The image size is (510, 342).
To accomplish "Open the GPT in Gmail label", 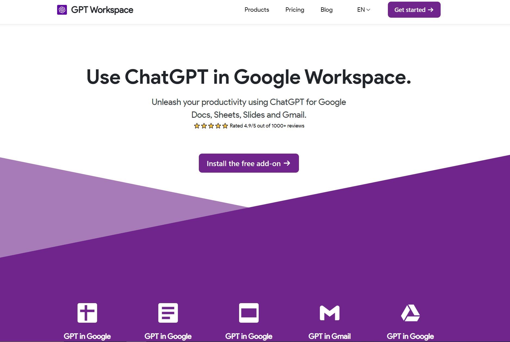I will [x=330, y=336].
